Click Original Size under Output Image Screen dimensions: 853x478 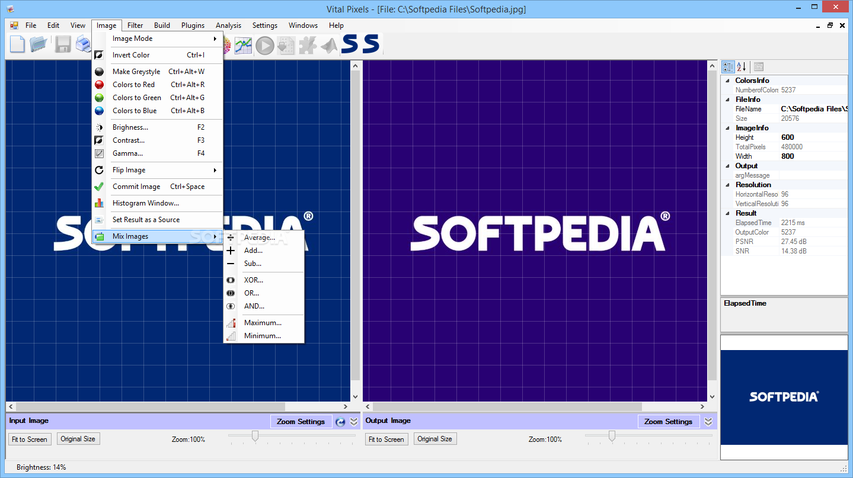[x=435, y=439]
